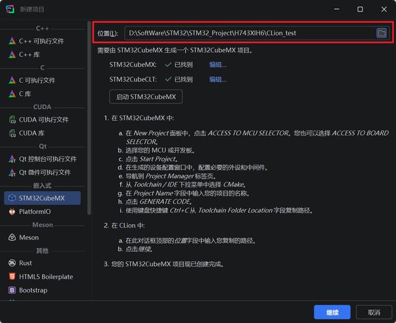The height and width of the screenshot is (323, 396).
Task: Choose HTML5 Boilerplate project type
Action: click(x=43, y=276)
